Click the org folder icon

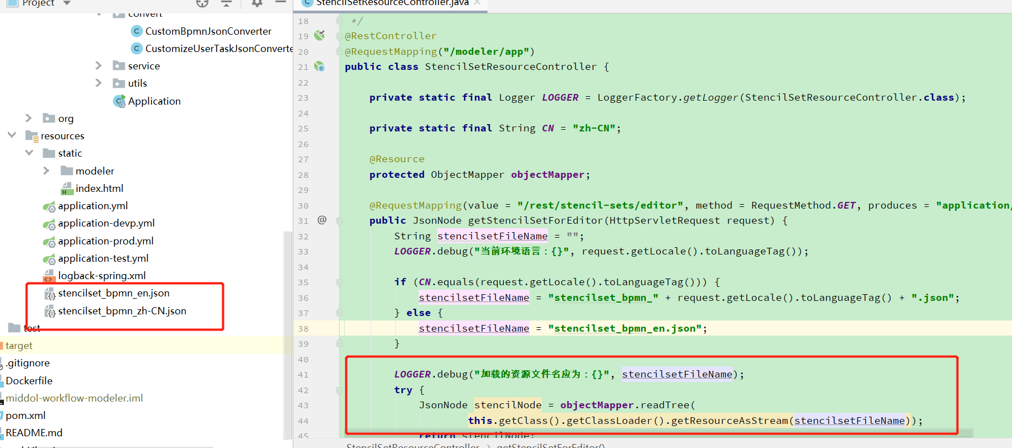pyautogui.click(x=49, y=119)
